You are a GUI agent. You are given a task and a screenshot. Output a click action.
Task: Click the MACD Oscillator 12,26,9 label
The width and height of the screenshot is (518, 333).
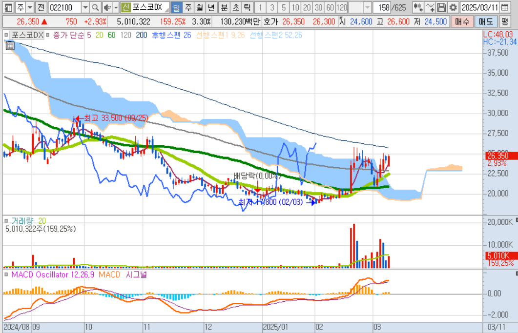coord(53,274)
